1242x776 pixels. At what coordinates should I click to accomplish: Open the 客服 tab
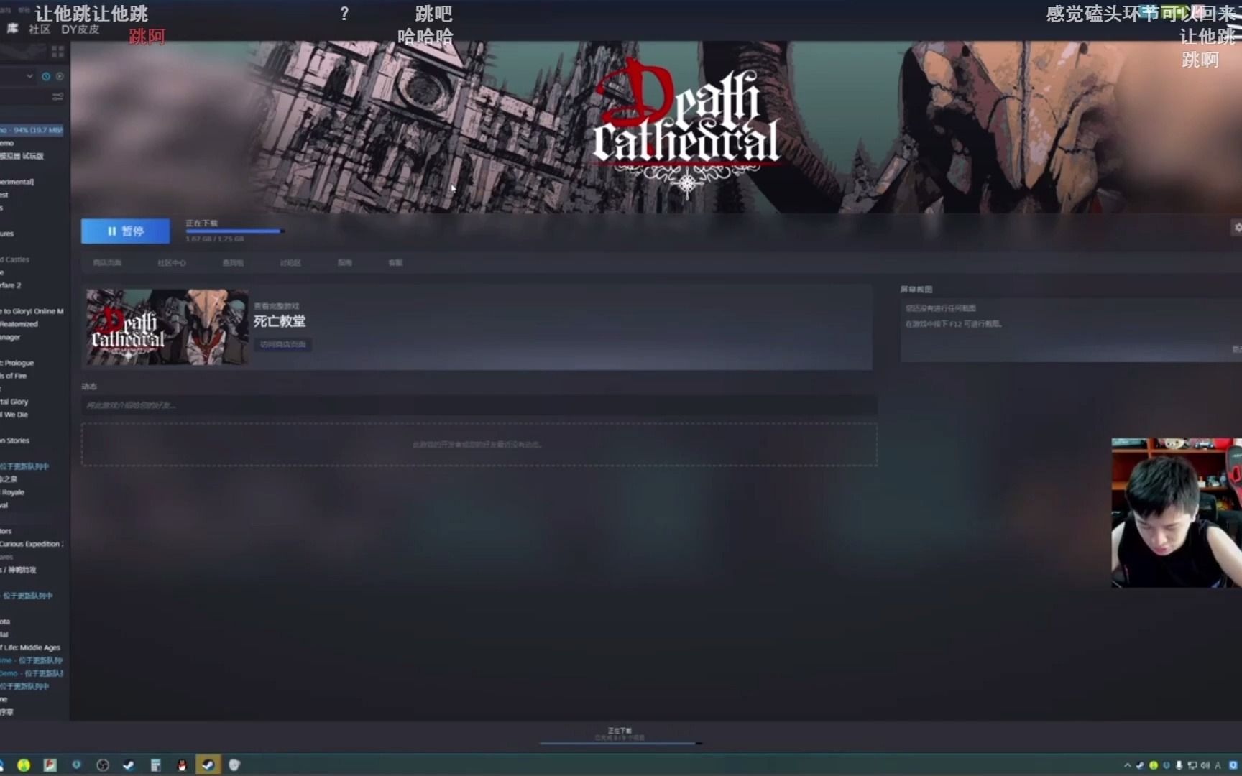[395, 263]
